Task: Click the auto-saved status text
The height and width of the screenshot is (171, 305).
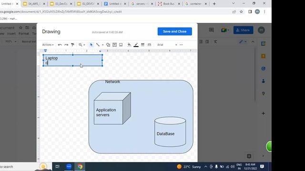Action: (107, 32)
